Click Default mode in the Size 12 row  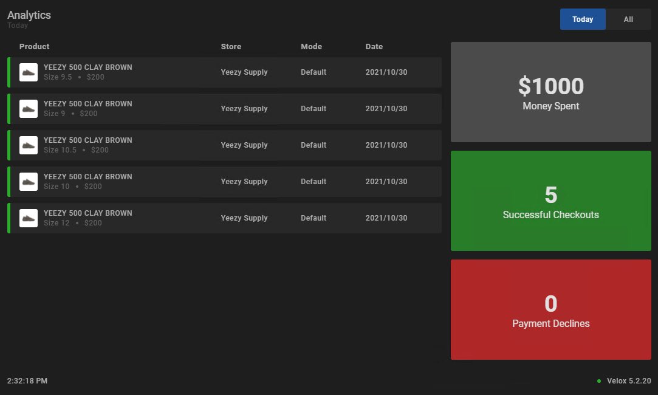[314, 218]
